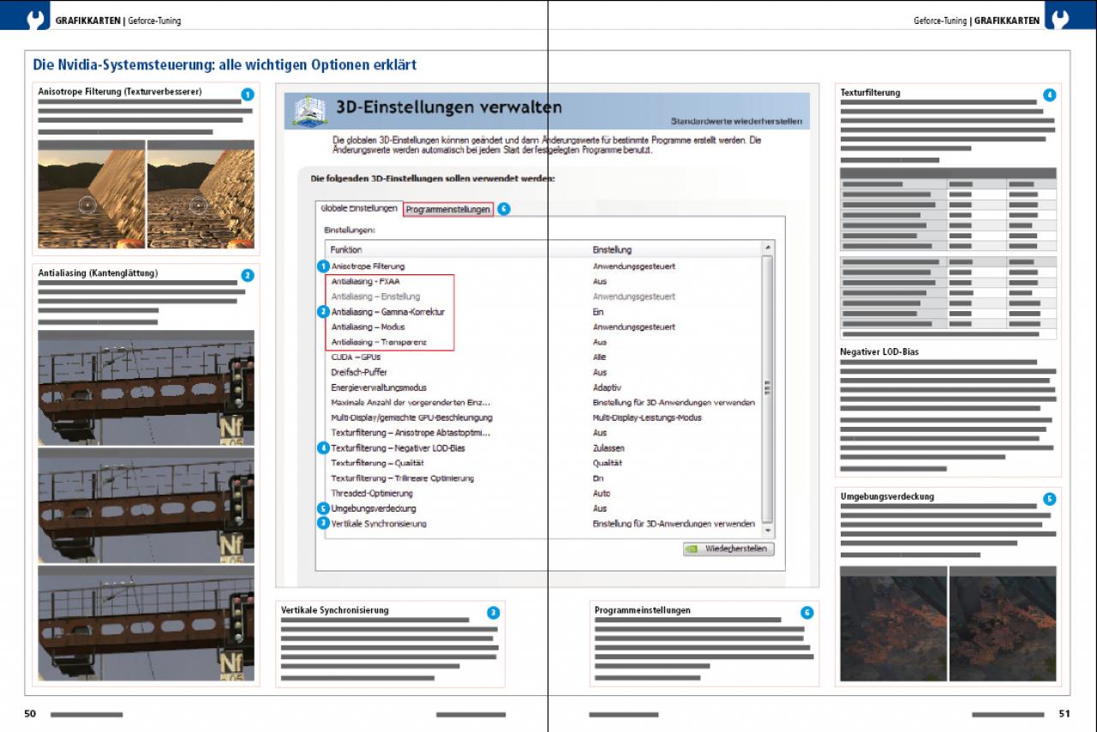Open the Vertikale Synchronisierung setting dropdown
This screenshot has width=1097, height=732.
(x=674, y=523)
